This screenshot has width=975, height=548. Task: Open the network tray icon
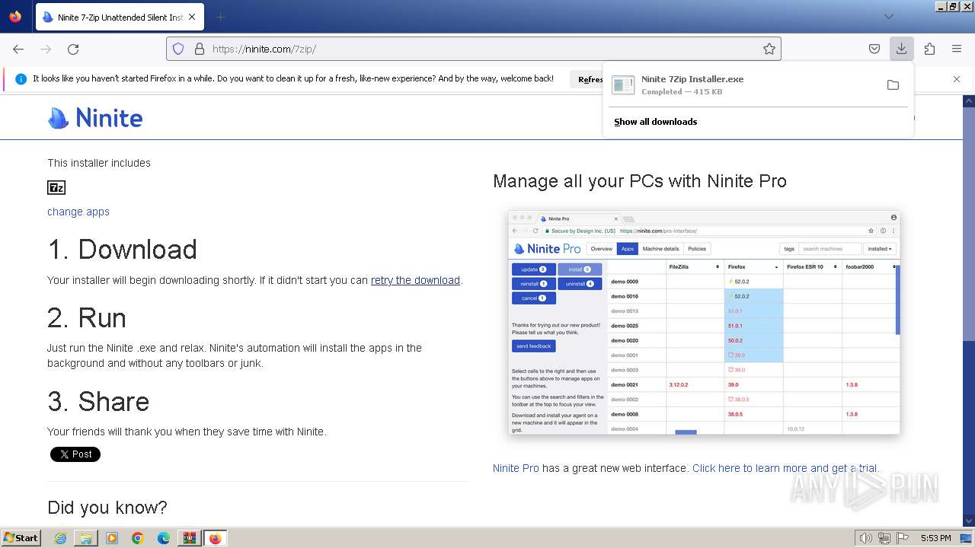pyautogui.click(x=884, y=538)
